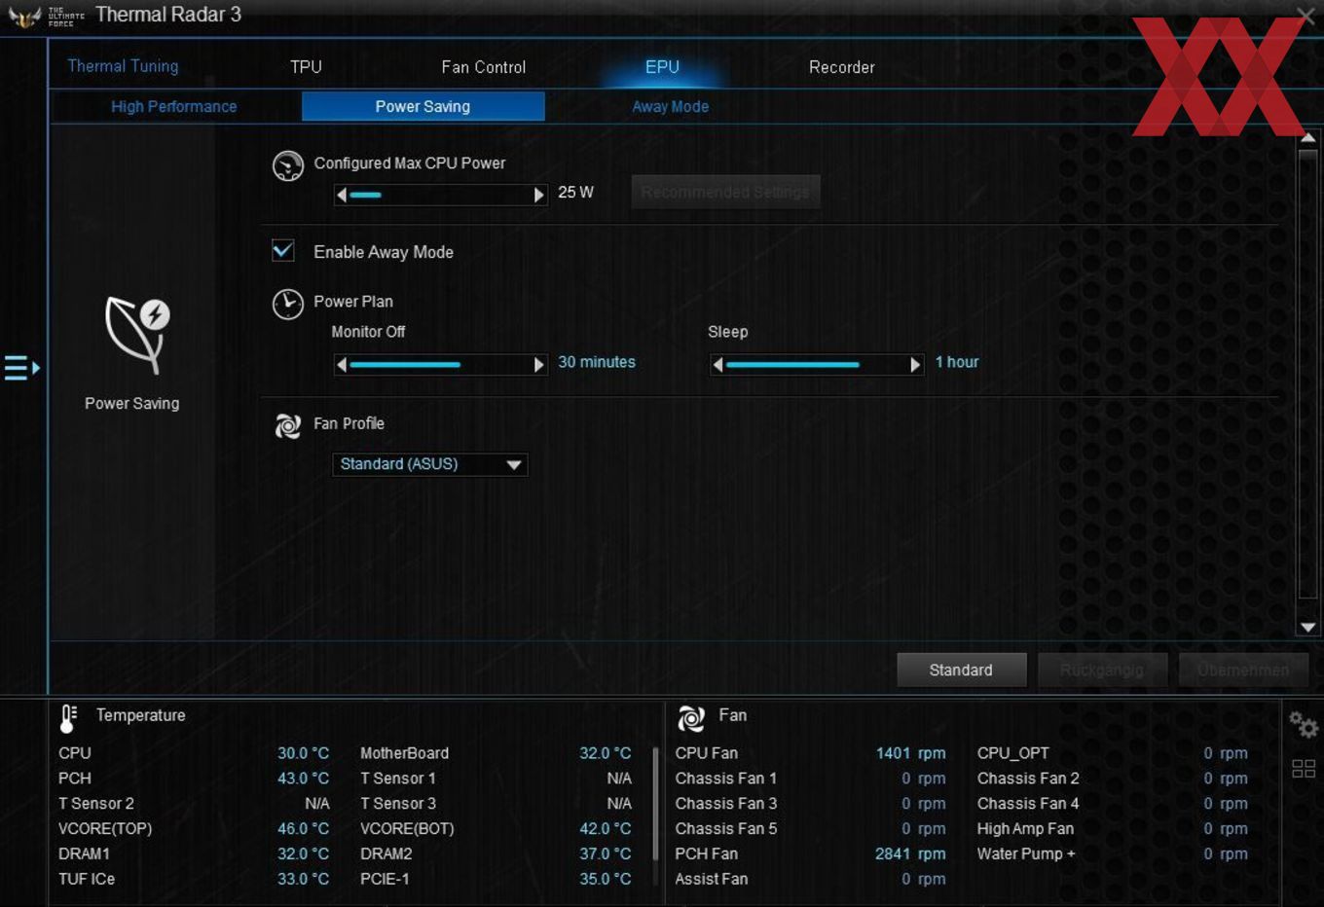The width and height of the screenshot is (1324, 907).
Task: Decrease Configured Max CPU Power with left arrow
Action: [x=341, y=195]
